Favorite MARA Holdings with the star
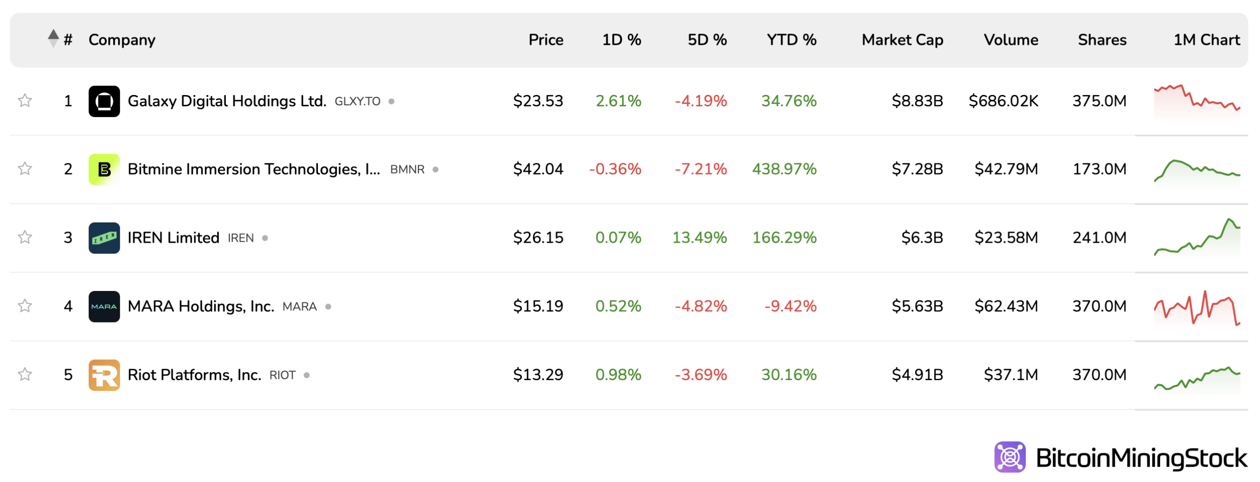This screenshot has height=482, width=1260. pos(25,306)
